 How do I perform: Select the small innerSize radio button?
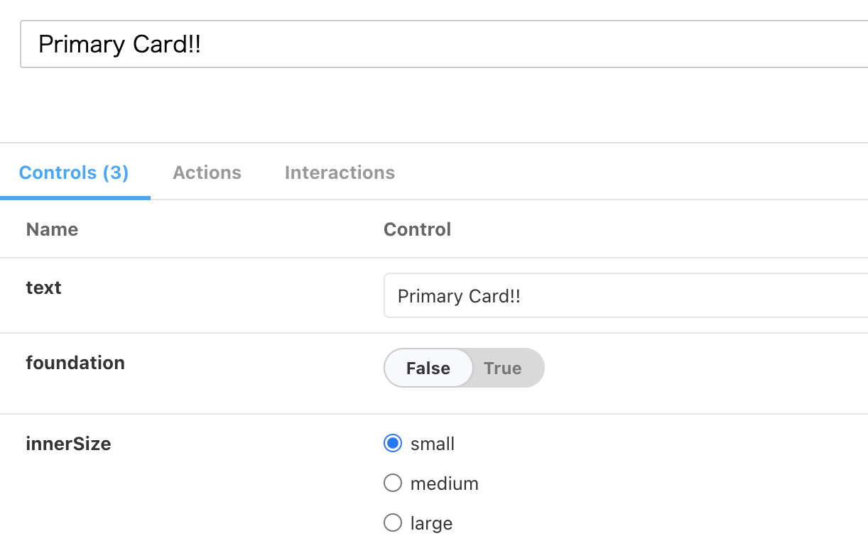pyautogui.click(x=393, y=444)
